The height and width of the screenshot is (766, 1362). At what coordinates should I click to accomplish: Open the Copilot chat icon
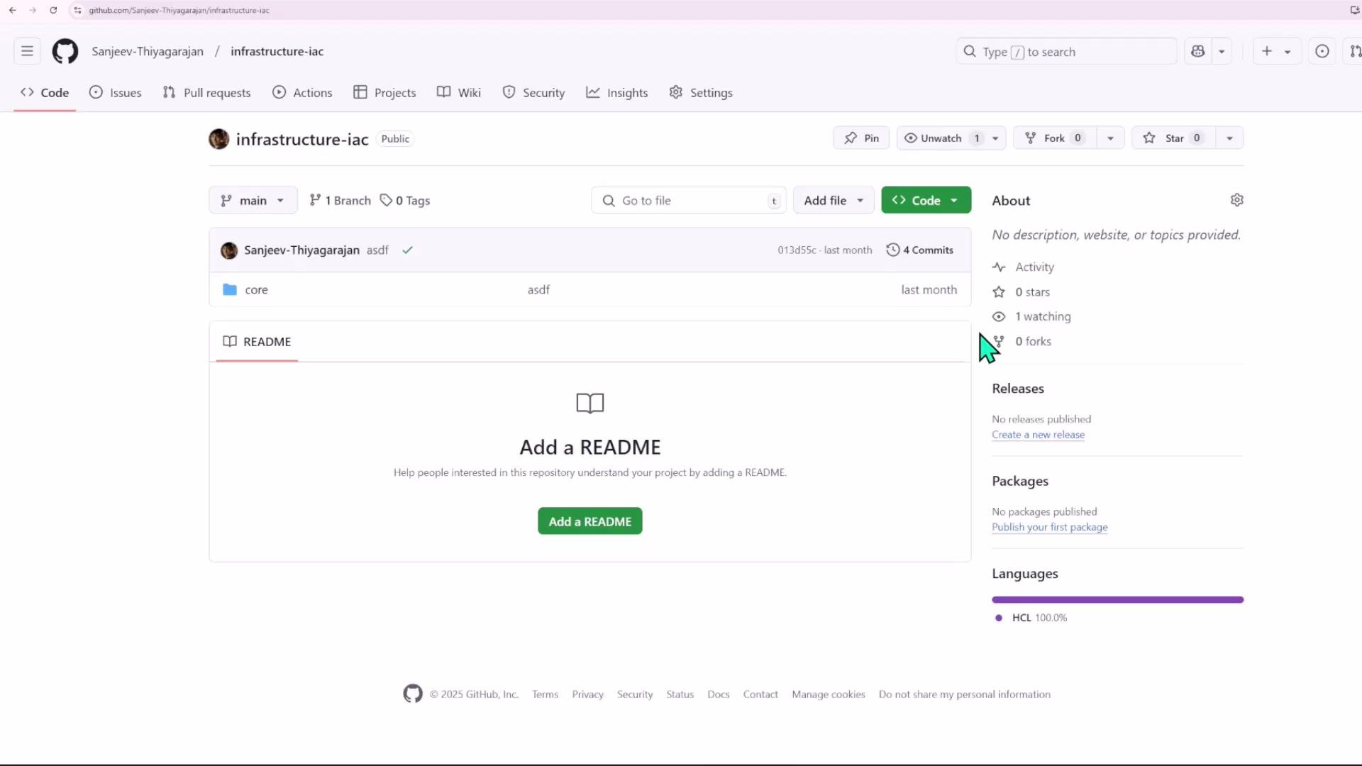coord(1198,51)
